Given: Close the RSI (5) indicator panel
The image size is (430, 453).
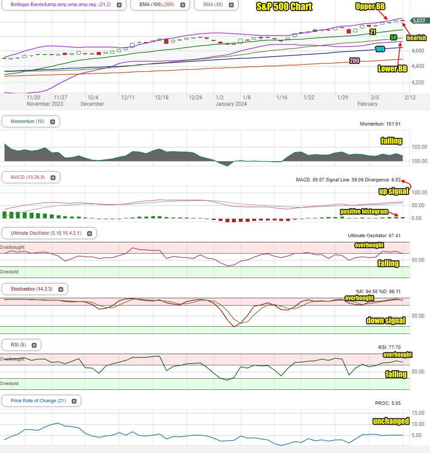Looking at the screenshot, I should 34,345.
